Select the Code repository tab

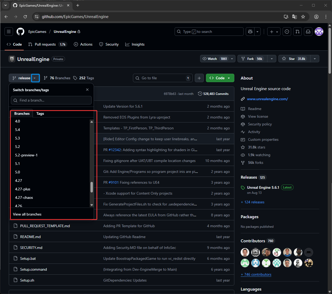tap(14, 44)
